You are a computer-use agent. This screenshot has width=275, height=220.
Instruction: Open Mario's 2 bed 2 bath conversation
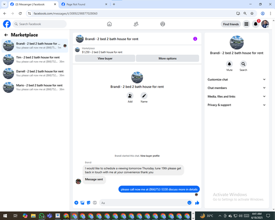click(x=35, y=87)
